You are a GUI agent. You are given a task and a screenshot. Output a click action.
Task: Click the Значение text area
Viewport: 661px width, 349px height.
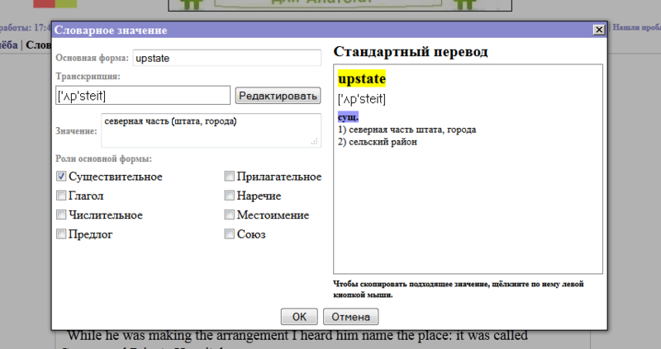pos(211,130)
